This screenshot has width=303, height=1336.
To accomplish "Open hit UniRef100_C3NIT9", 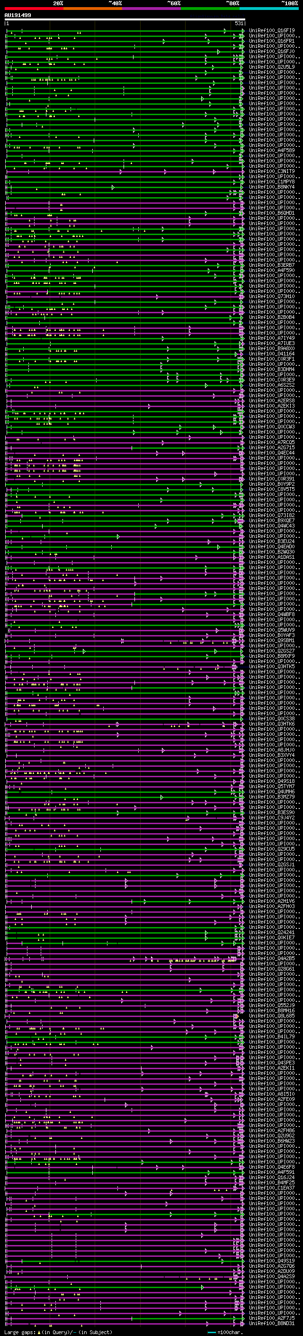I will click(272, 171).
